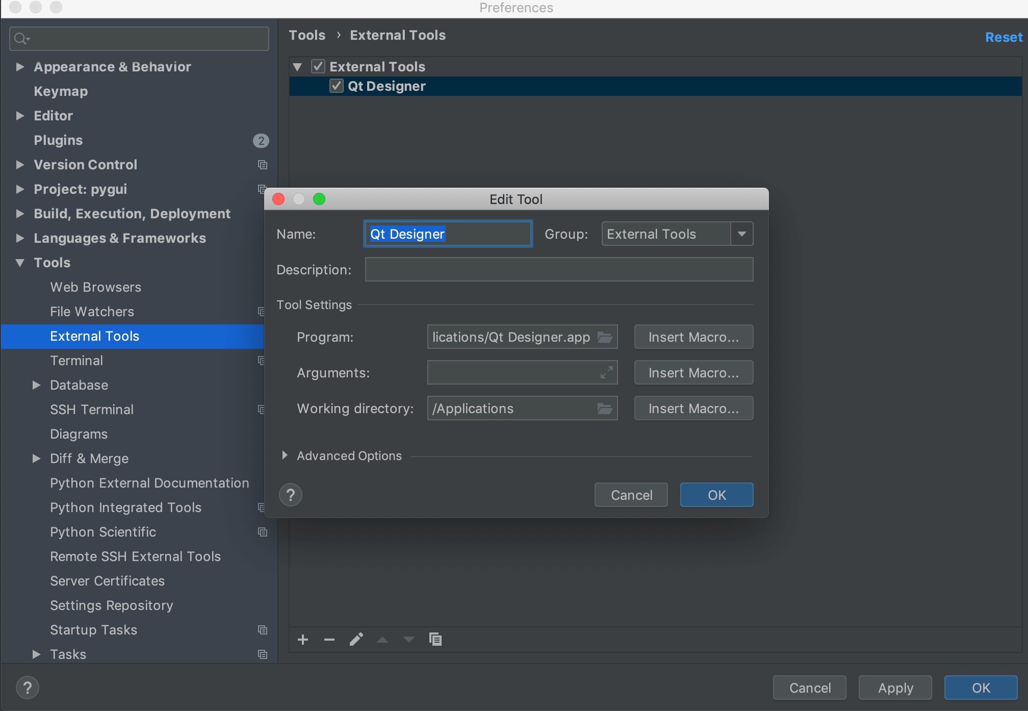Click the remove tool minus icon
The height and width of the screenshot is (711, 1028).
point(329,640)
